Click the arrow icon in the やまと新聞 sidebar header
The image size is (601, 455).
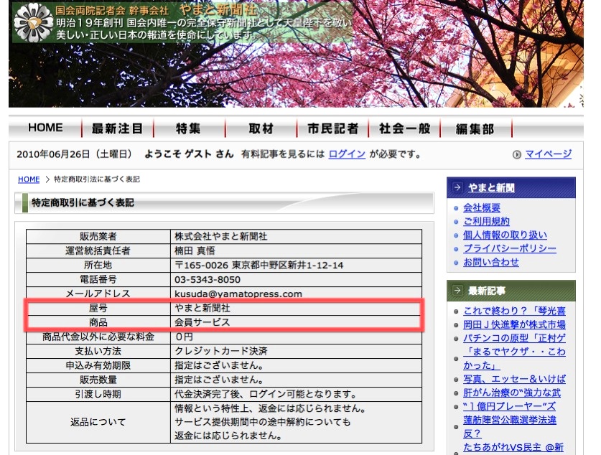457,187
